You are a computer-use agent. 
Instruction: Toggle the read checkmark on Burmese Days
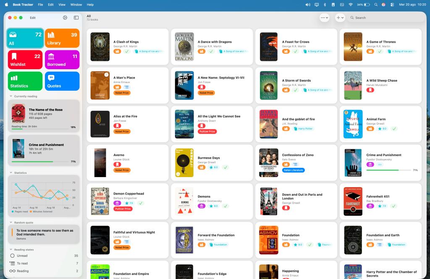(225, 167)
